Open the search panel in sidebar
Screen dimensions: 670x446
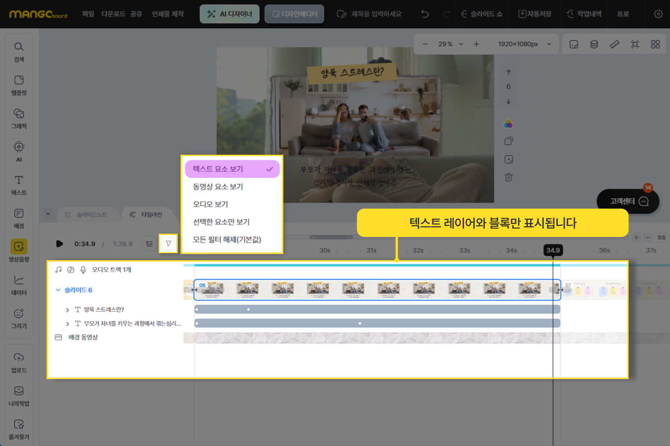(19, 52)
